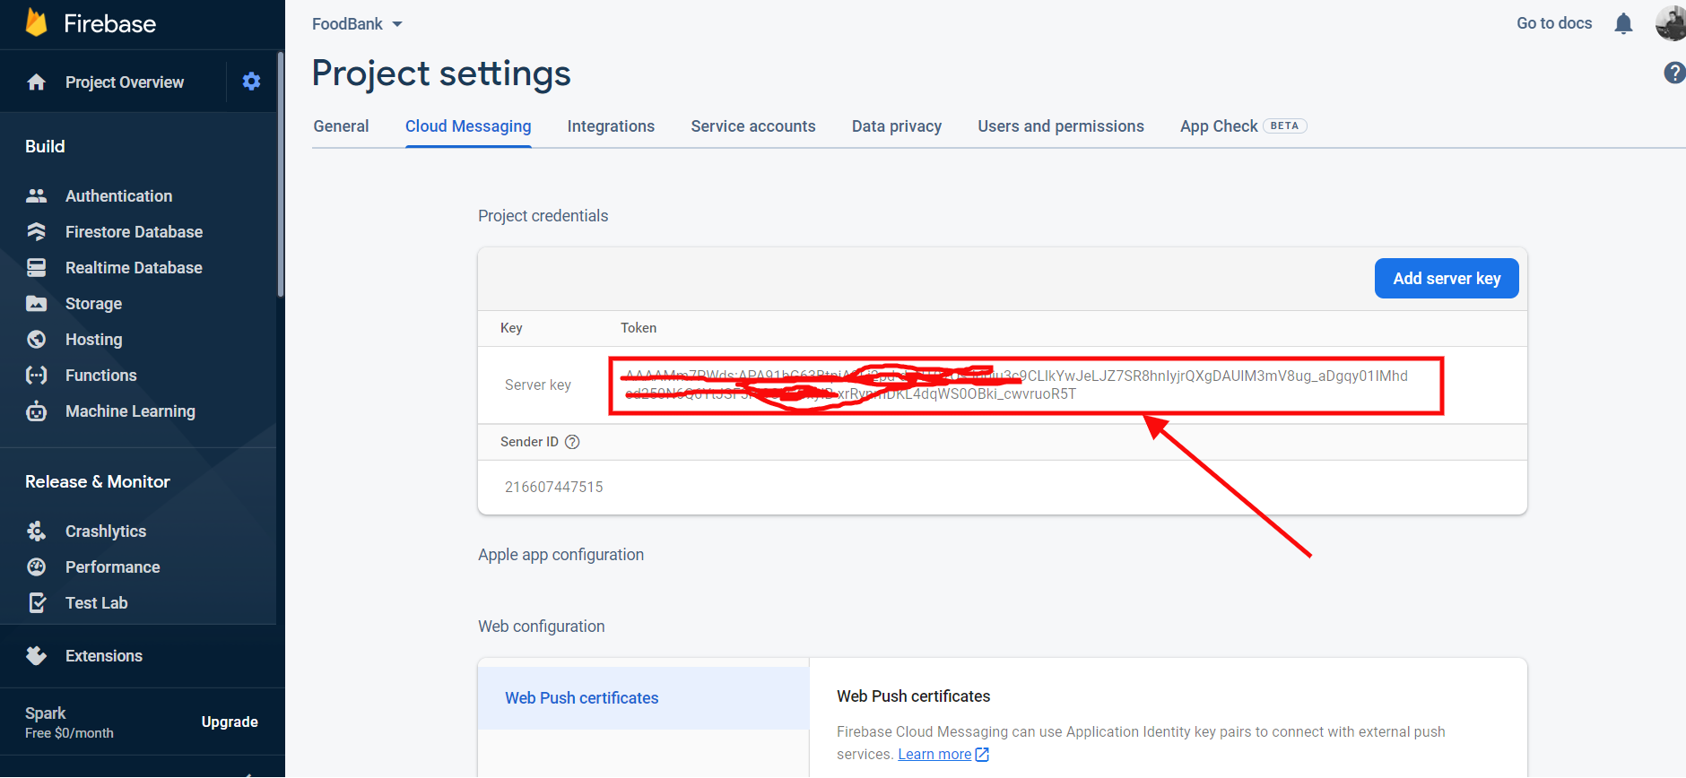1686x778 pixels.
Task: Expand the FoodBank project dropdown
Action: [x=357, y=24]
